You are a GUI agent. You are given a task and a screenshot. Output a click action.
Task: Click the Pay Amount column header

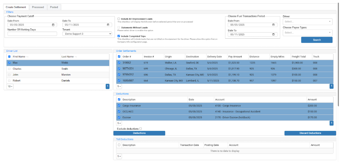235,56
